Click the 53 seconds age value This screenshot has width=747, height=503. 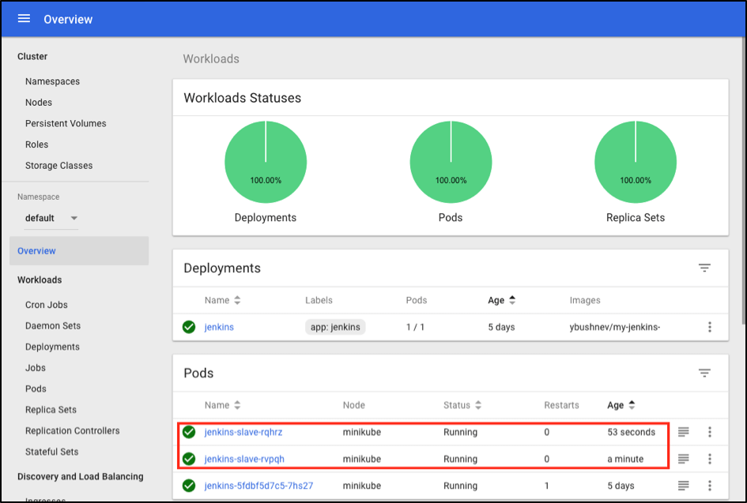(632, 432)
